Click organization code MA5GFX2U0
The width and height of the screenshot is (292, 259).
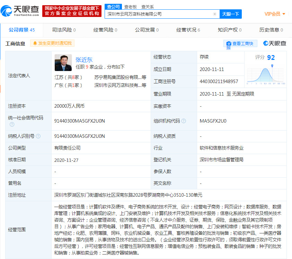coord(213,121)
